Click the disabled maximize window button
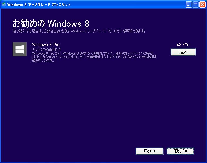Viewport: 207px width, 163px height. click(196, 5)
